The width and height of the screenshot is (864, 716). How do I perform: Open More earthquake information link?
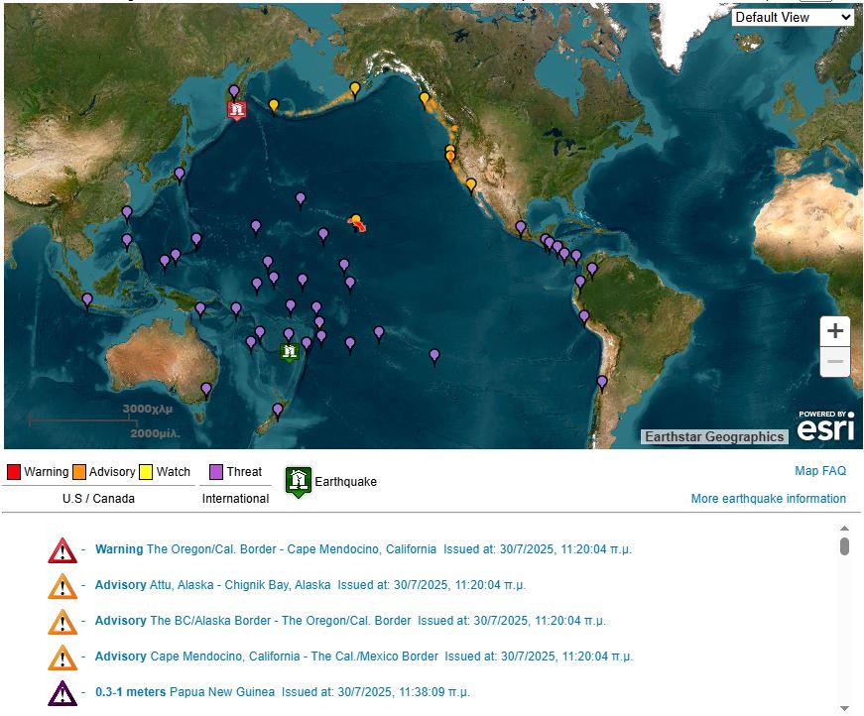tap(768, 499)
